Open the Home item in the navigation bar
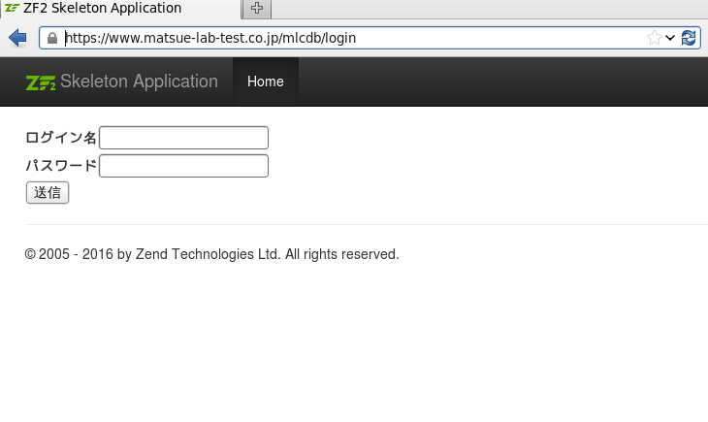 (x=265, y=81)
